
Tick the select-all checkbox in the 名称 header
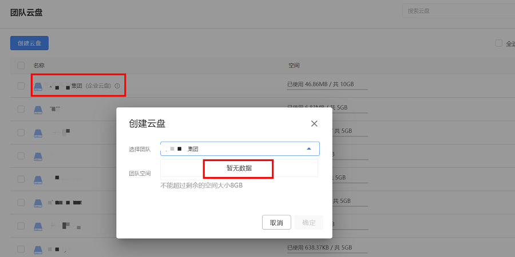(21, 66)
